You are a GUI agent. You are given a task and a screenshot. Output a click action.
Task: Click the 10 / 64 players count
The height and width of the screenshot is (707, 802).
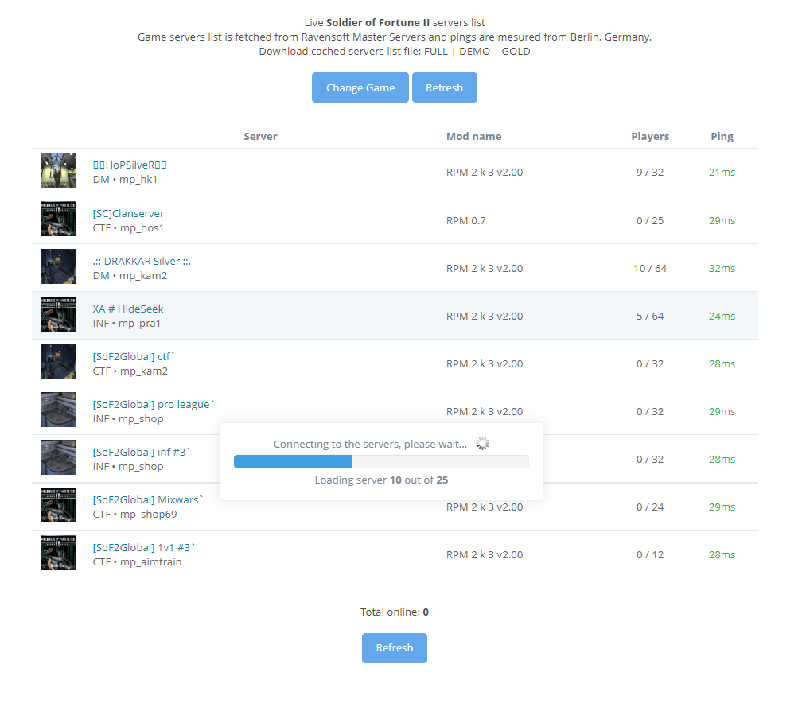coord(650,268)
